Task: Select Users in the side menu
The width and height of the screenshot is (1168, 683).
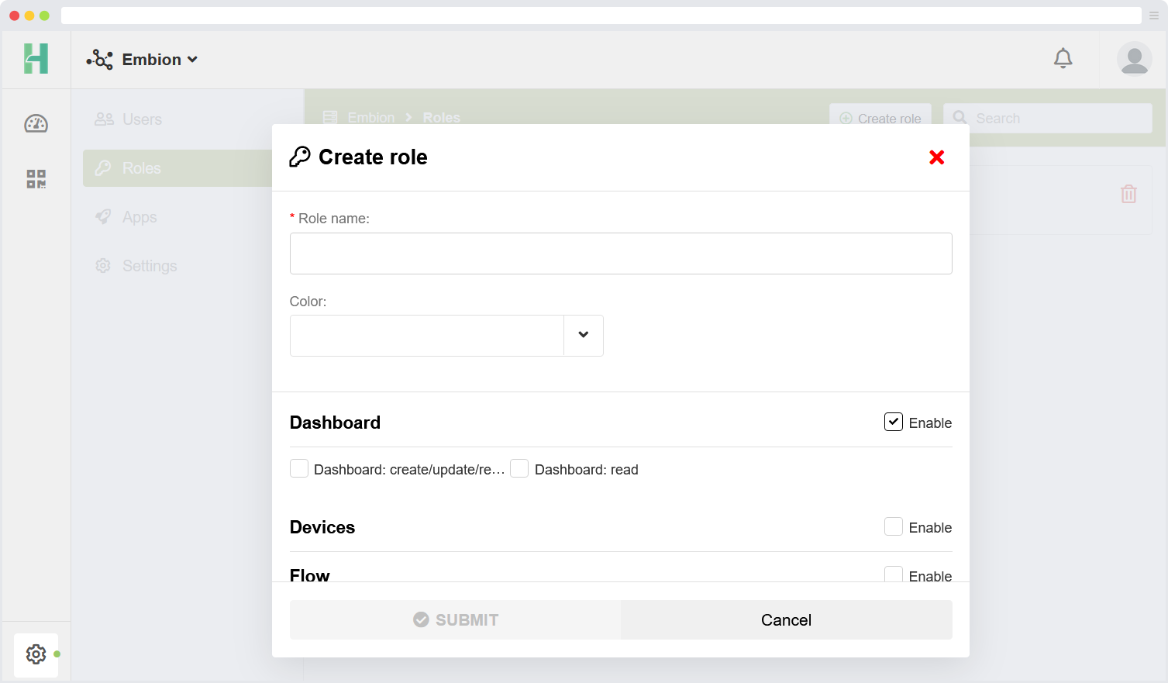Action: (x=142, y=119)
